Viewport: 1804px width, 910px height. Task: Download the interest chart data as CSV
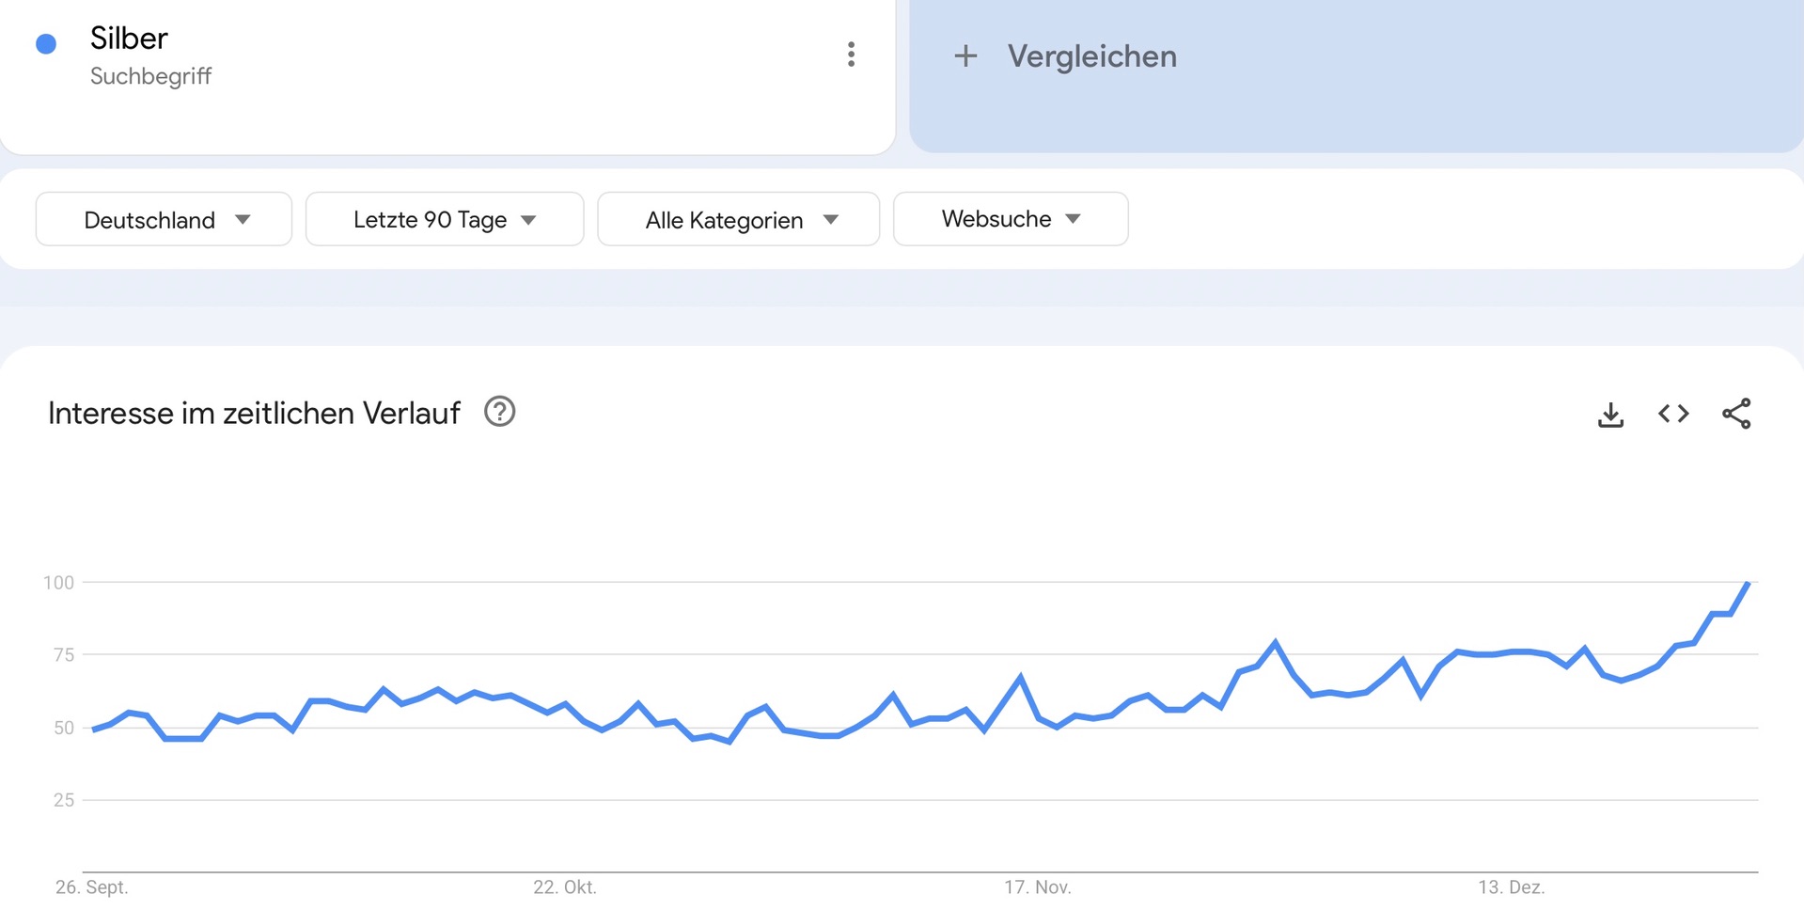tap(1610, 414)
